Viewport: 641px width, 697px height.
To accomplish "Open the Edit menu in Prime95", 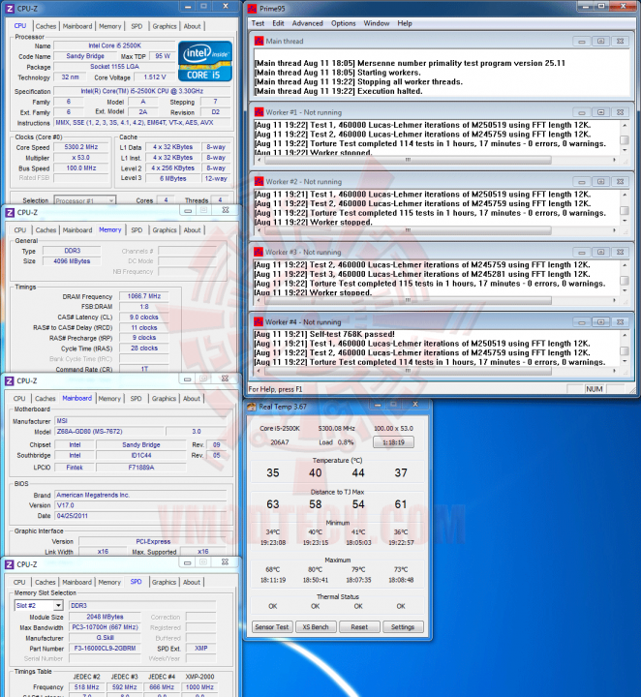I will pyautogui.click(x=278, y=23).
